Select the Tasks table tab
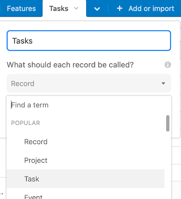181x199 pixels. (x=59, y=9)
